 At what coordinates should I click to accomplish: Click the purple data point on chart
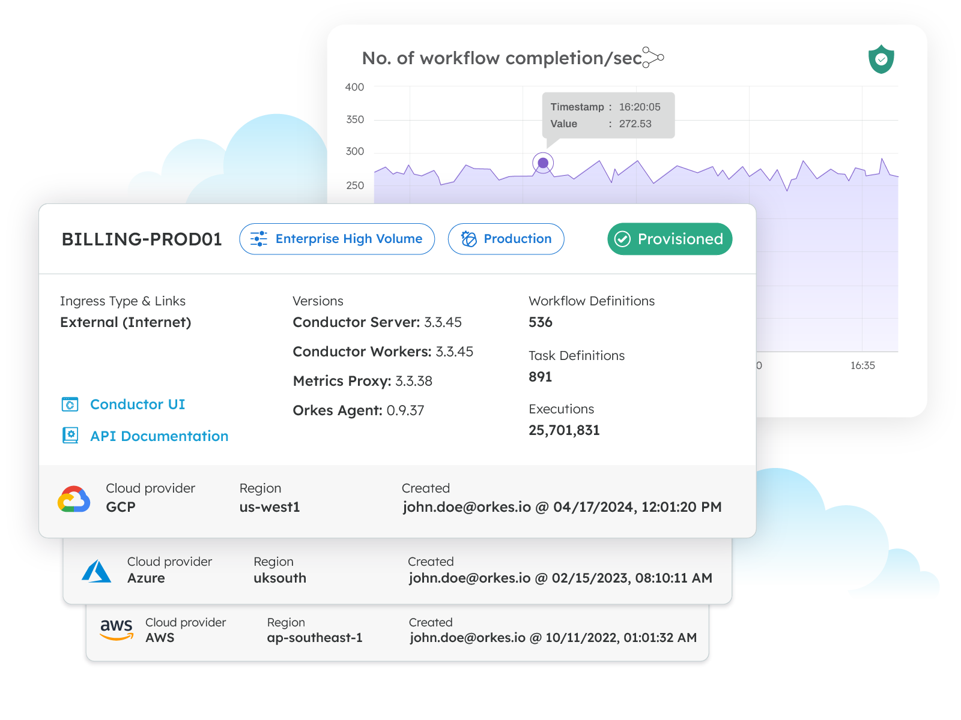(x=543, y=163)
